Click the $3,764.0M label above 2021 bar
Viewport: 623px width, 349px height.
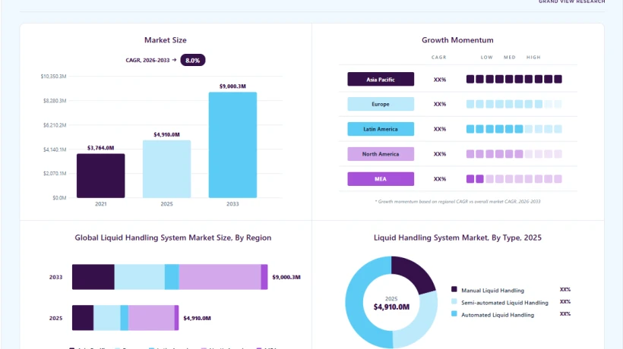tap(100, 148)
